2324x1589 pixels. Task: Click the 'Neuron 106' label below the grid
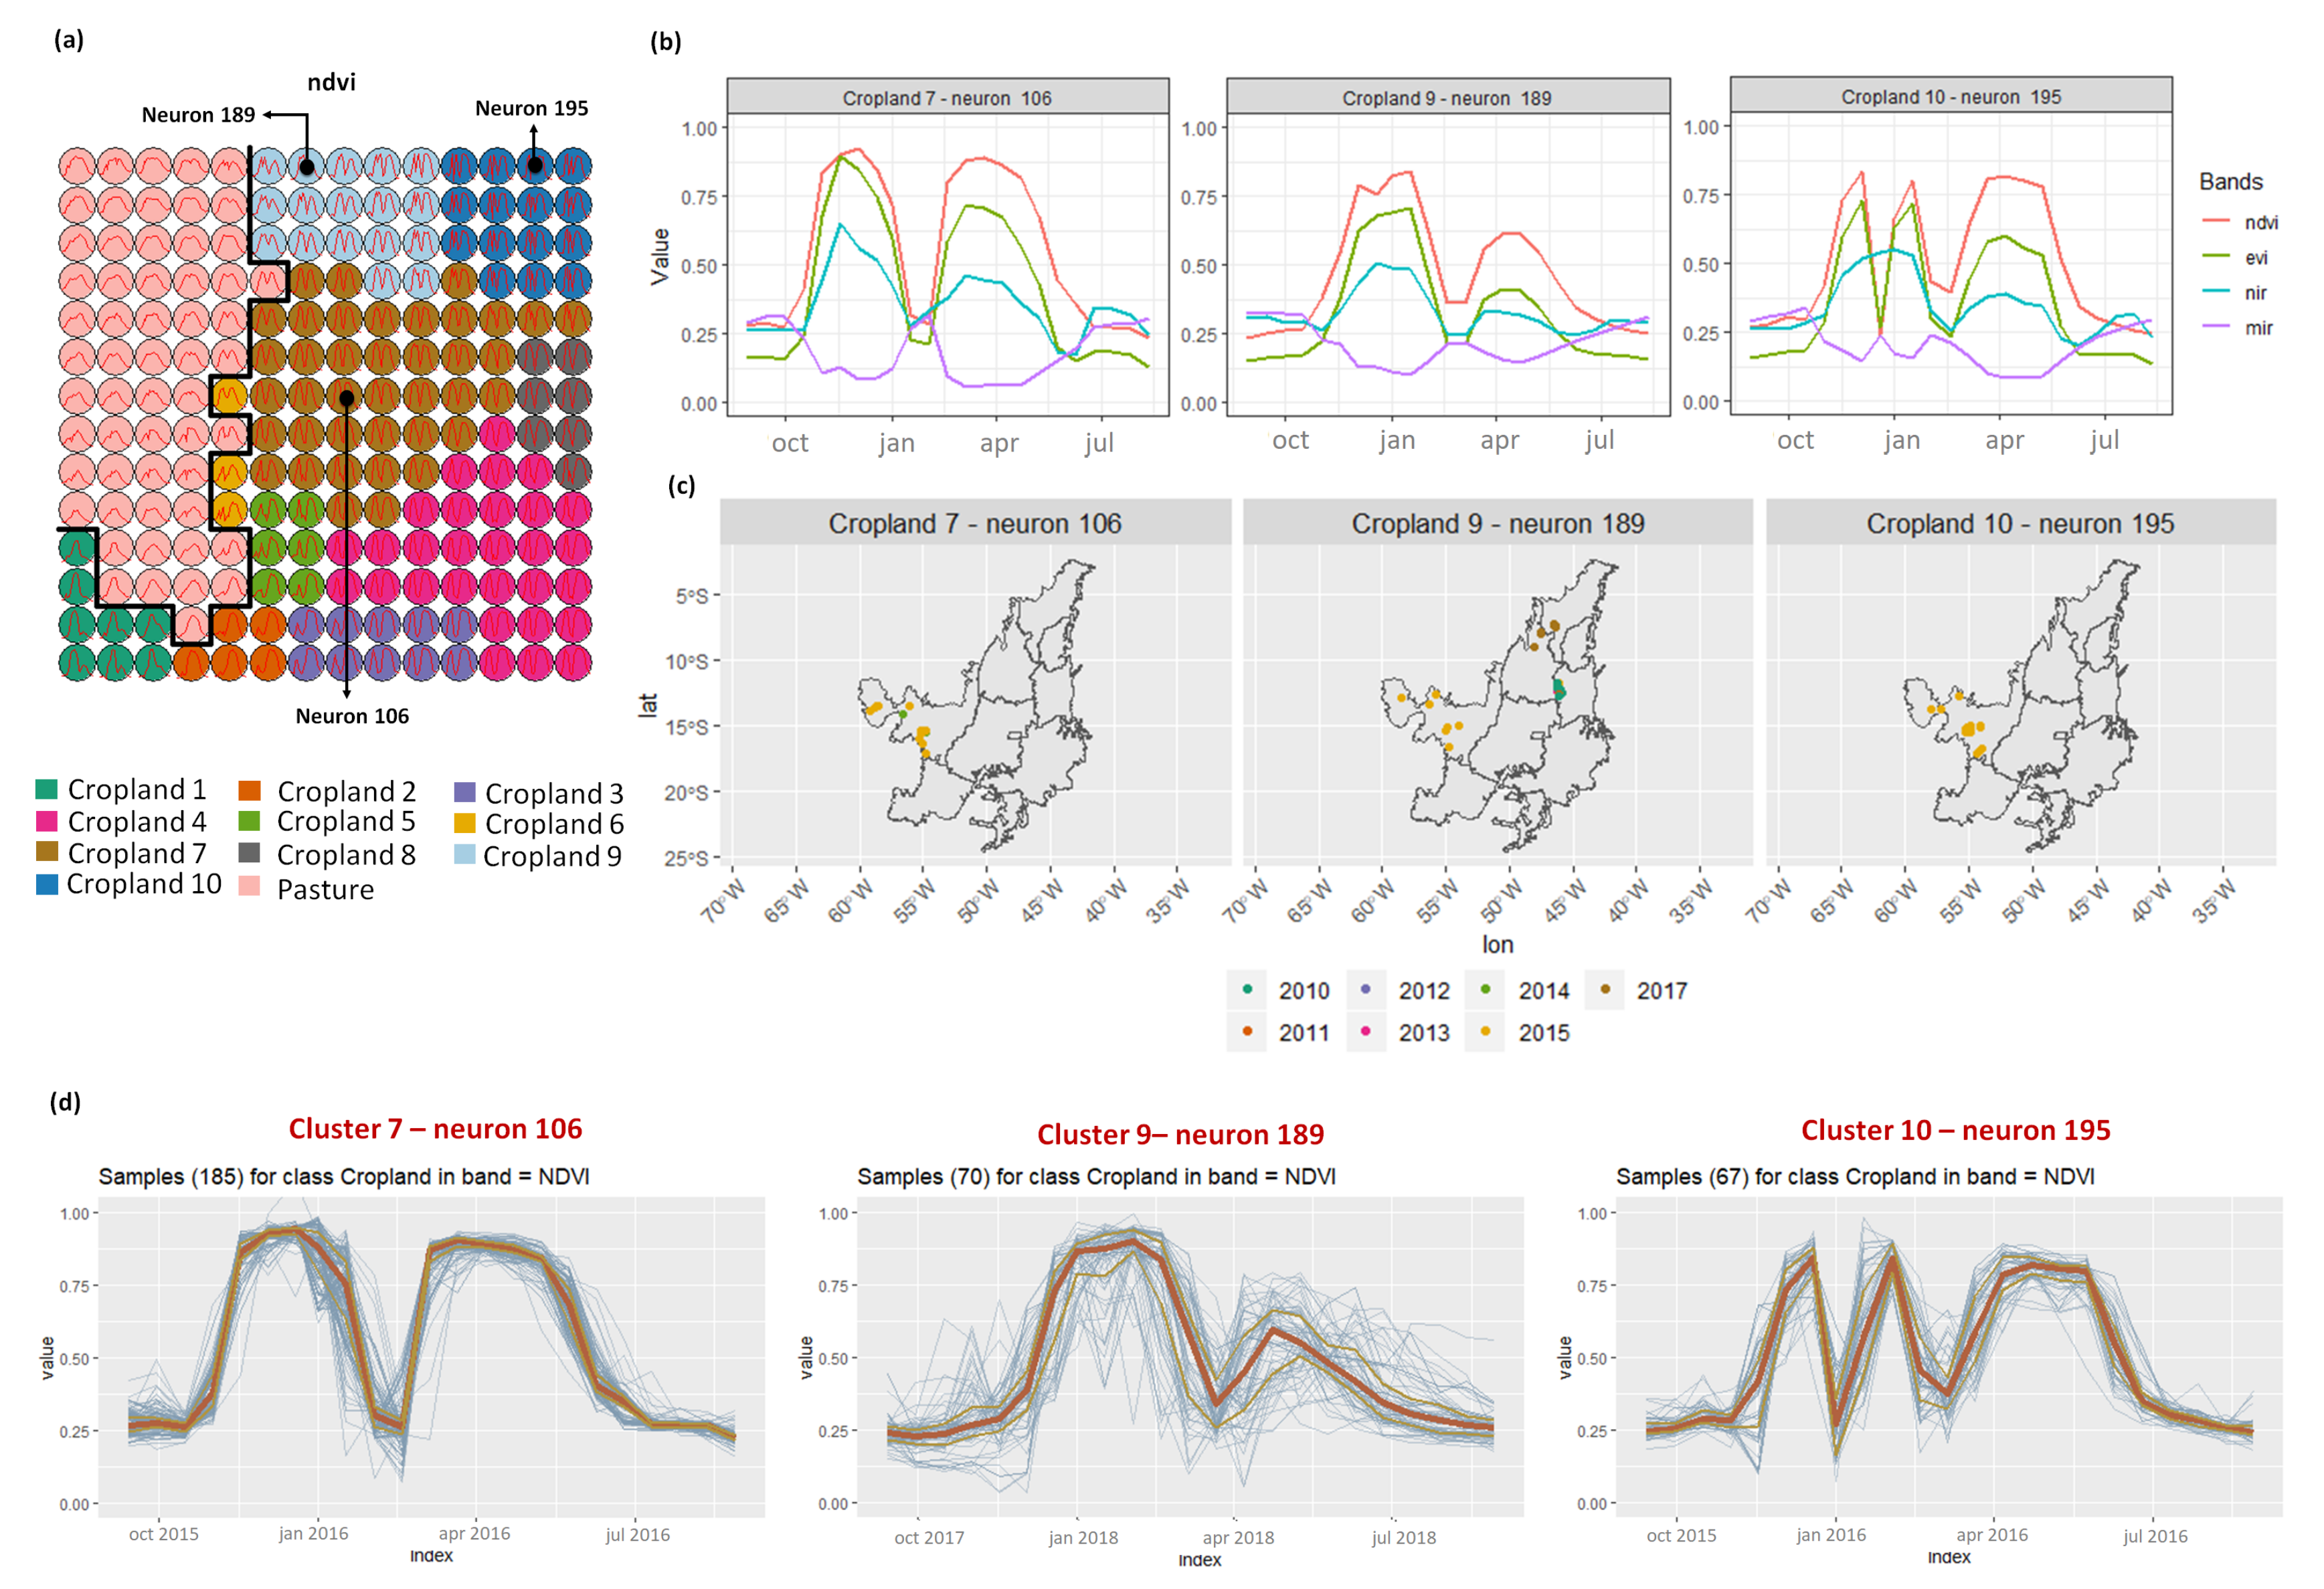point(352,716)
